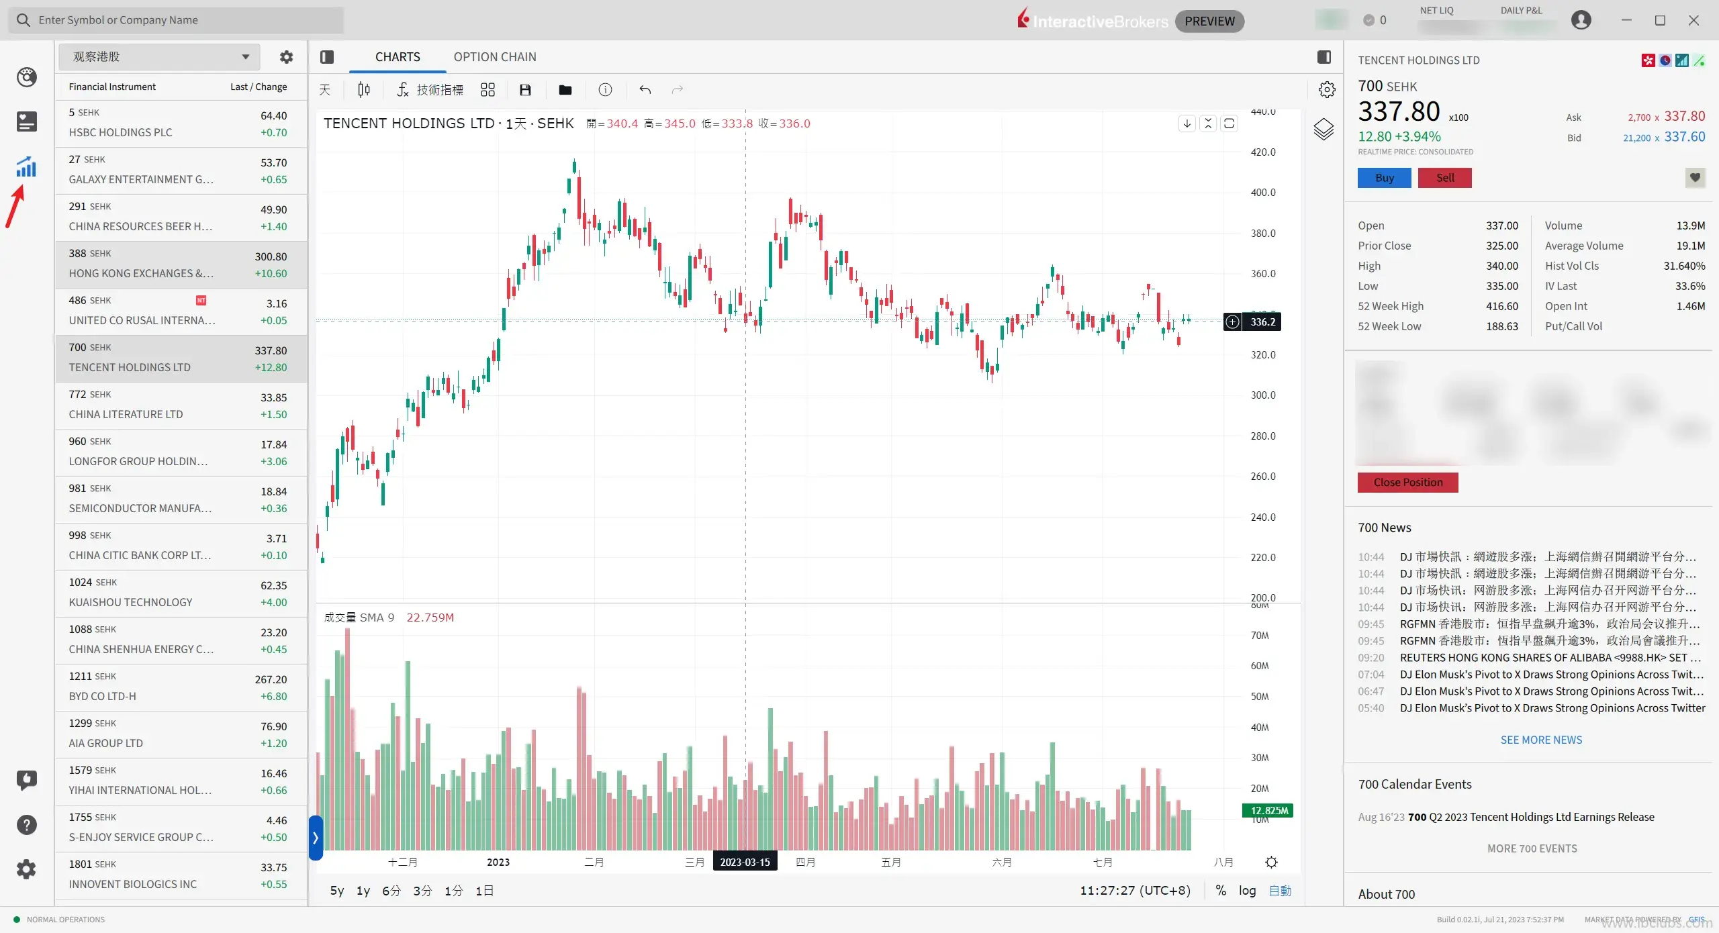Switch to OPTION CHAIN tab
Image resolution: width=1719 pixels, height=933 pixels.
(495, 57)
